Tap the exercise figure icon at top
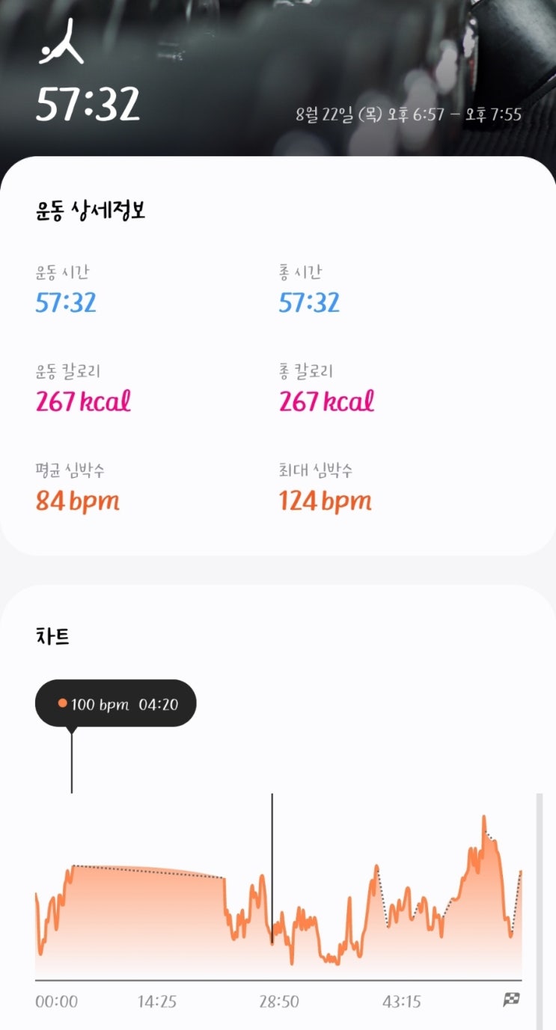 (61, 42)
